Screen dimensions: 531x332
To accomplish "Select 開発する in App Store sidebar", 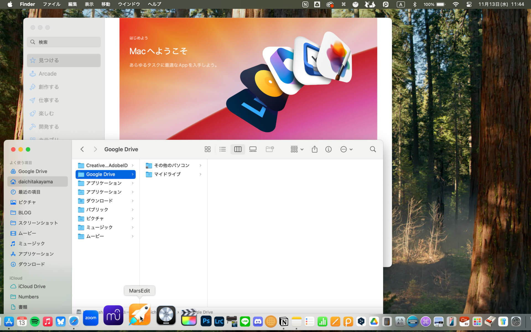I will (64, 127).
